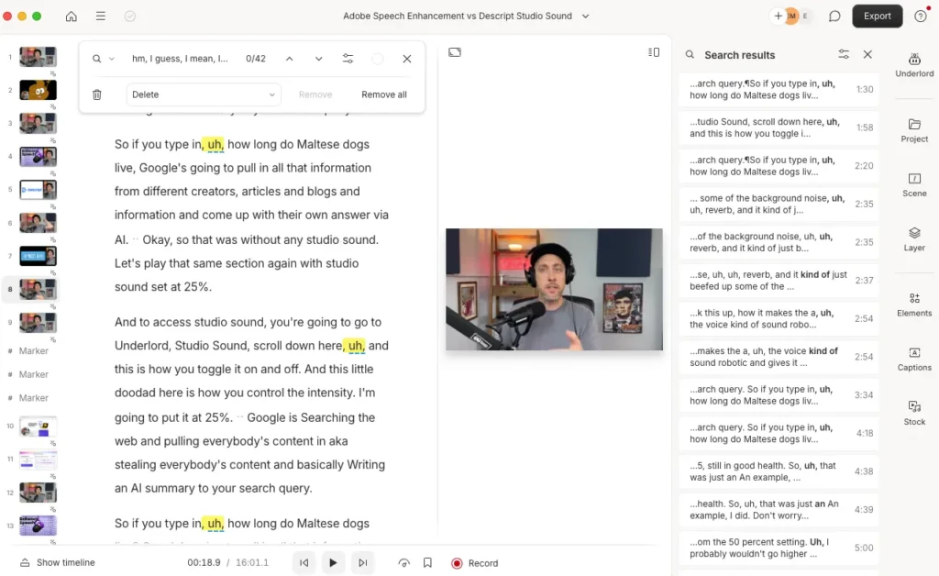Play the video
Viewport: 939px width, 576px height.
coord(333,563)
